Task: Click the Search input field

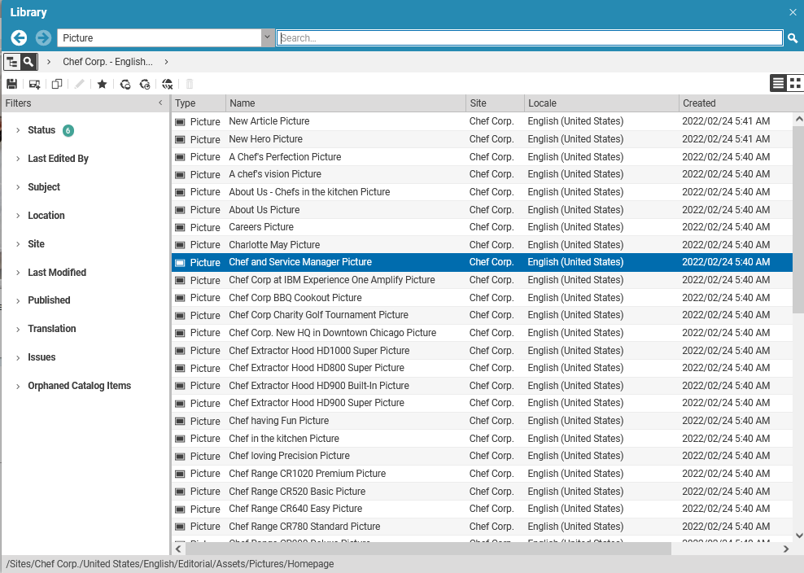Action: tap(529, 37)
